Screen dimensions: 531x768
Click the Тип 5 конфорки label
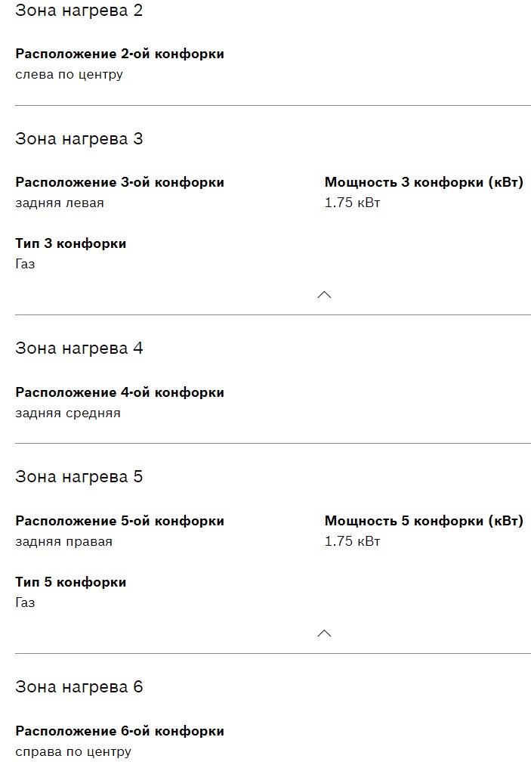click(71, 582)
